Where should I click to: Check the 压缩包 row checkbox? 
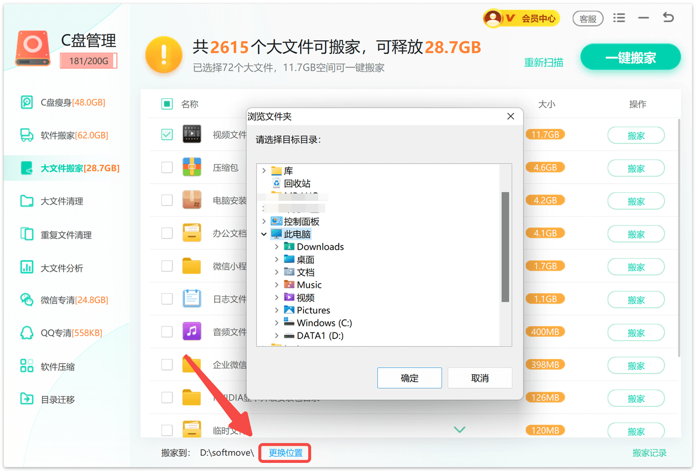pyautogui.click(x=167, y=167)
